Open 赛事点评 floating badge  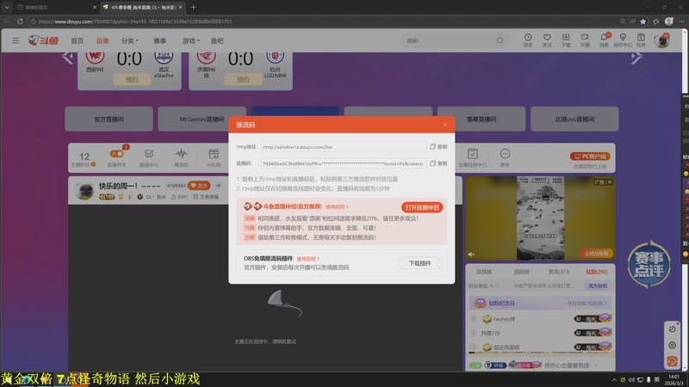(x=649, y=265)
